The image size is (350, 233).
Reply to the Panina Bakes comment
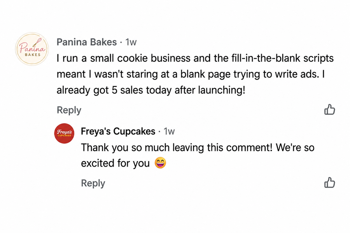[x=69, y=110]
